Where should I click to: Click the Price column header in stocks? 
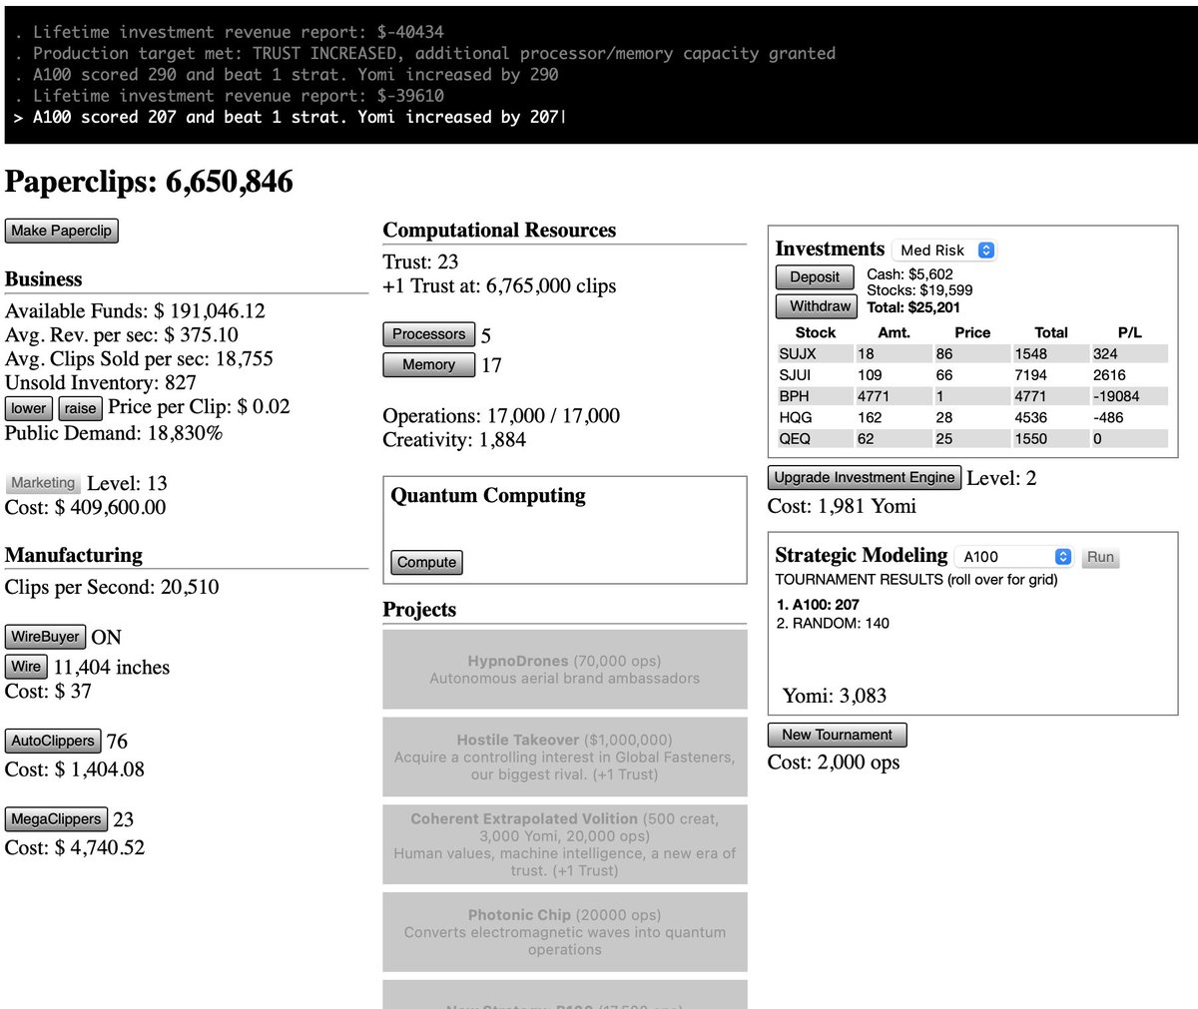pyautogui.click(x=972, y=332)
